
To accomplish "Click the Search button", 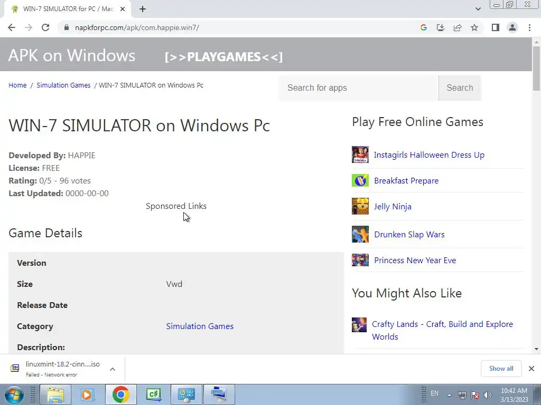I will [460, 88].
